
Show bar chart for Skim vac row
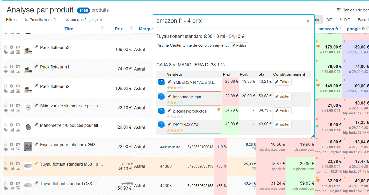pos(12,110)
